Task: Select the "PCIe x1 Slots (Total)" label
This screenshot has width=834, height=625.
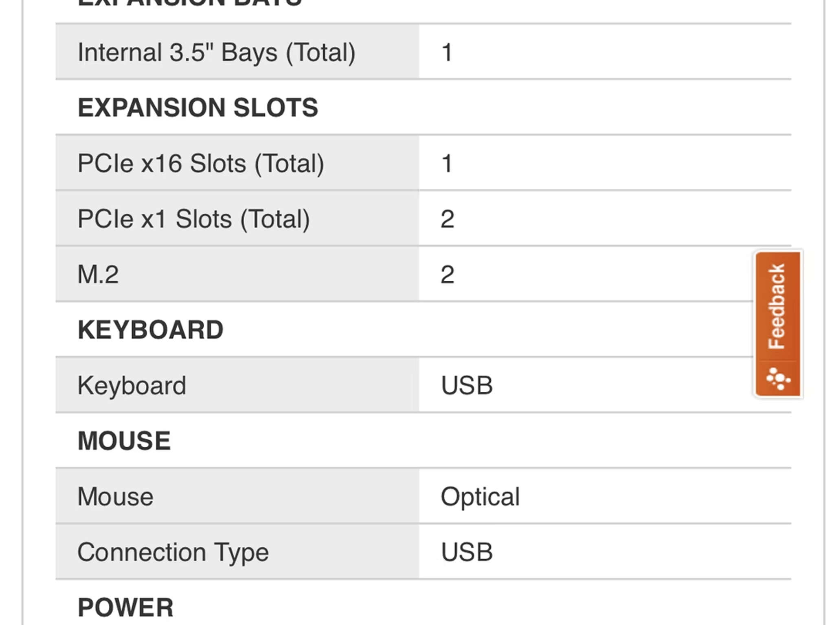Action: [x=193, y=219]
